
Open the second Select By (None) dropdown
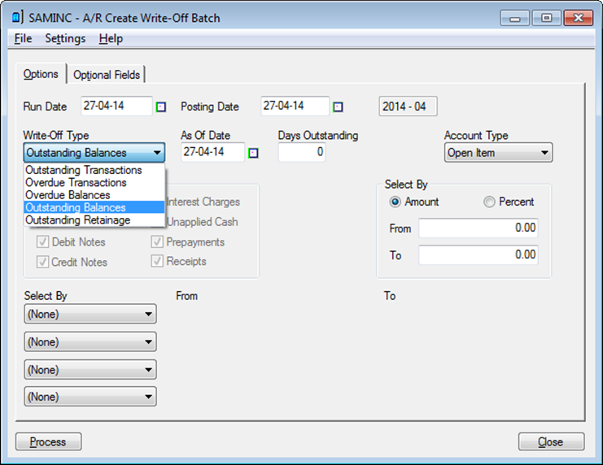point(90,341)
